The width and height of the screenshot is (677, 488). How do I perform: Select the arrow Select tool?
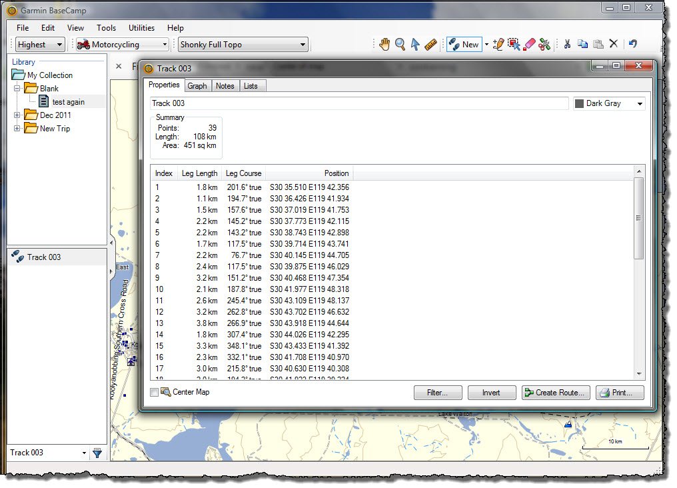click(x=415, y=44)
